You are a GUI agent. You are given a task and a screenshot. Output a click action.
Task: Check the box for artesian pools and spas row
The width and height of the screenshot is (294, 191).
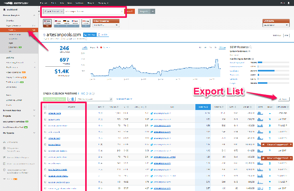click(45, 182)
